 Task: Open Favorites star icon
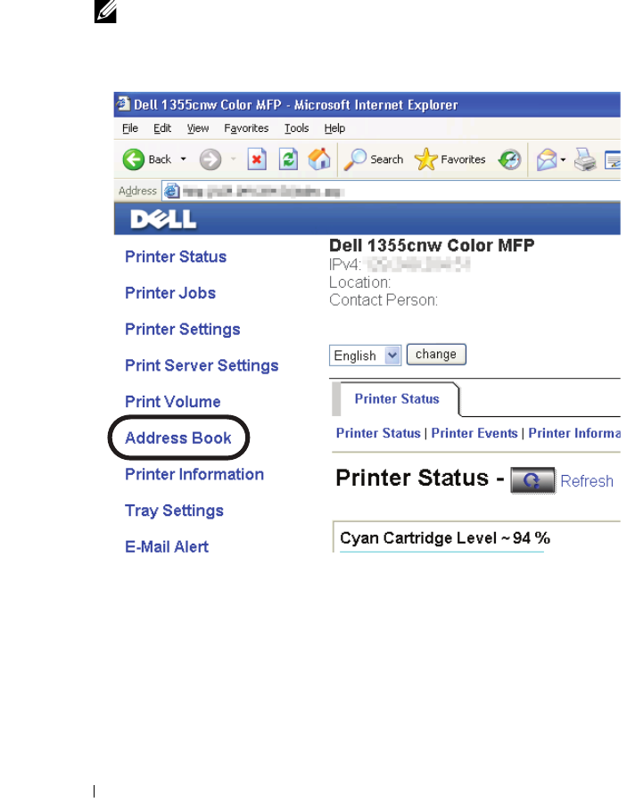pyautogui.click(x=425, y=160)
